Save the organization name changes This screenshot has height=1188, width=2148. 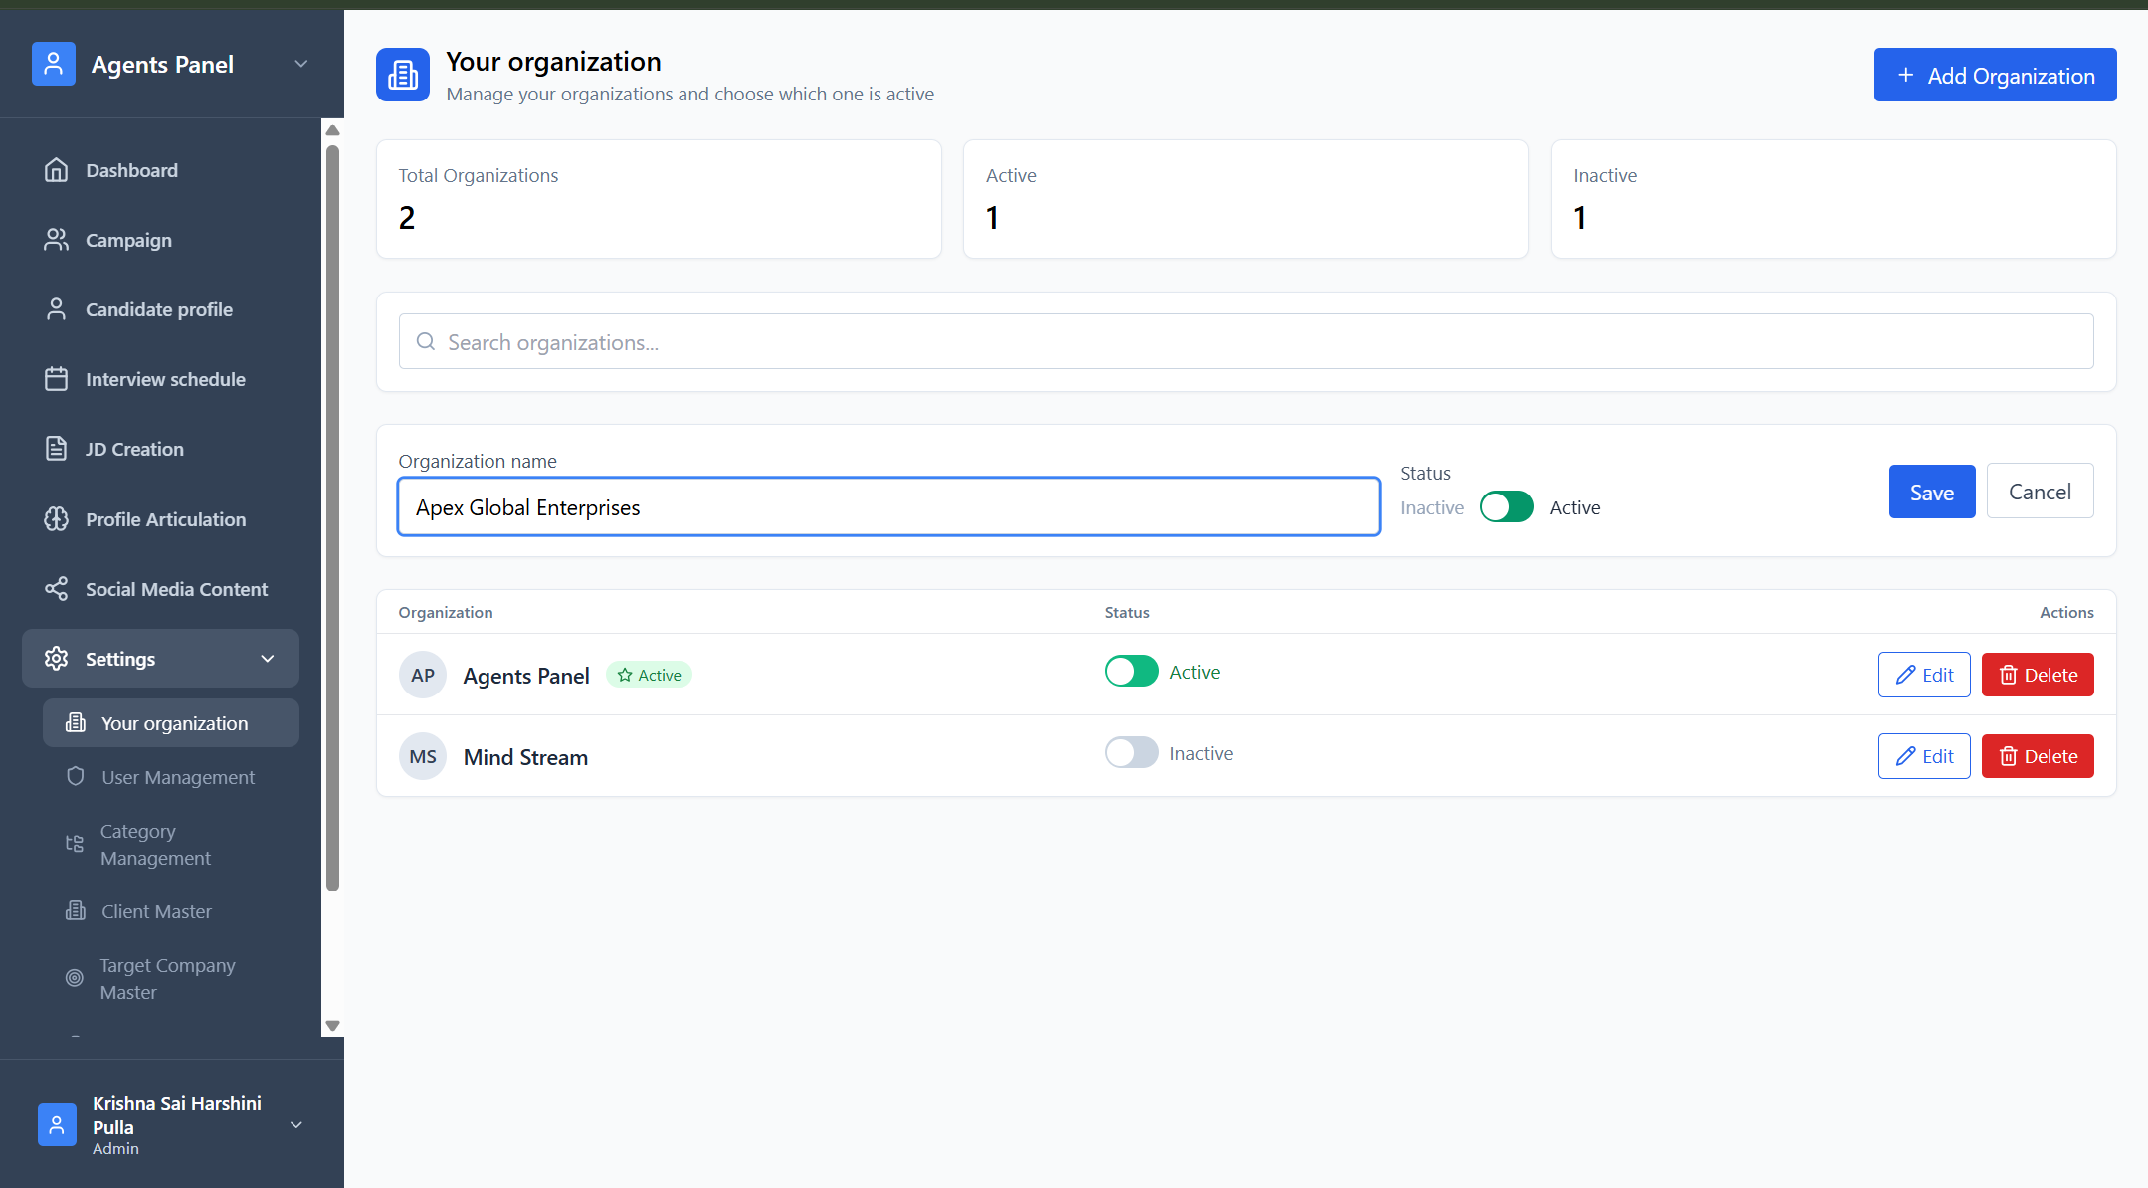tap(1931, 493)
